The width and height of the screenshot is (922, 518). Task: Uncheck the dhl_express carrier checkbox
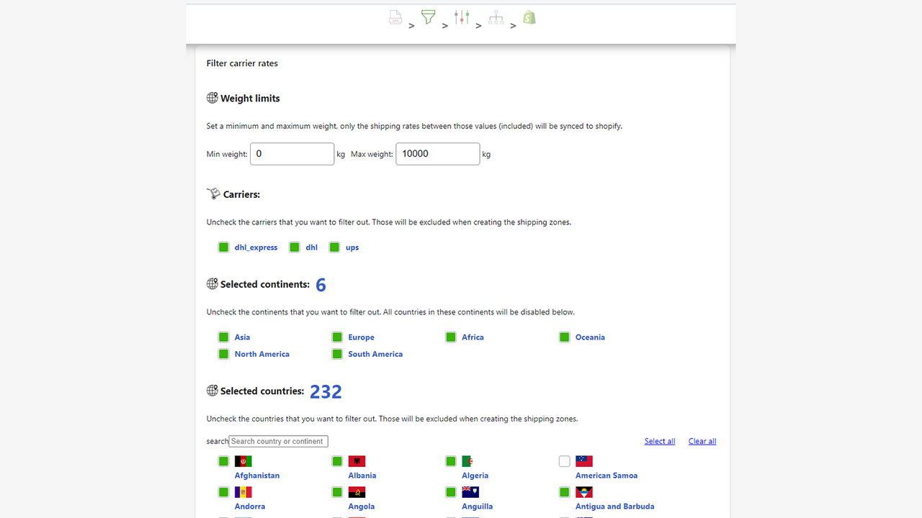224,247
